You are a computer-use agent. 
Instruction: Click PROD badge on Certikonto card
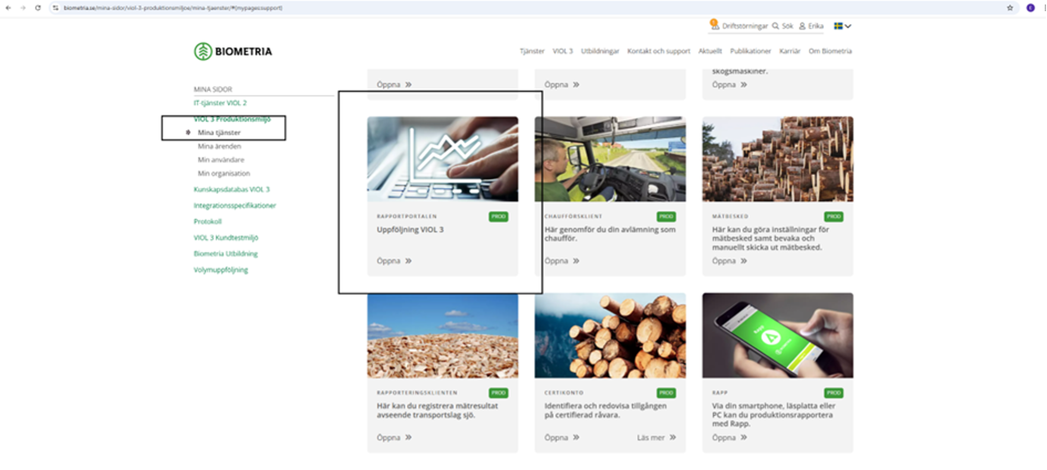pos(666,393)
